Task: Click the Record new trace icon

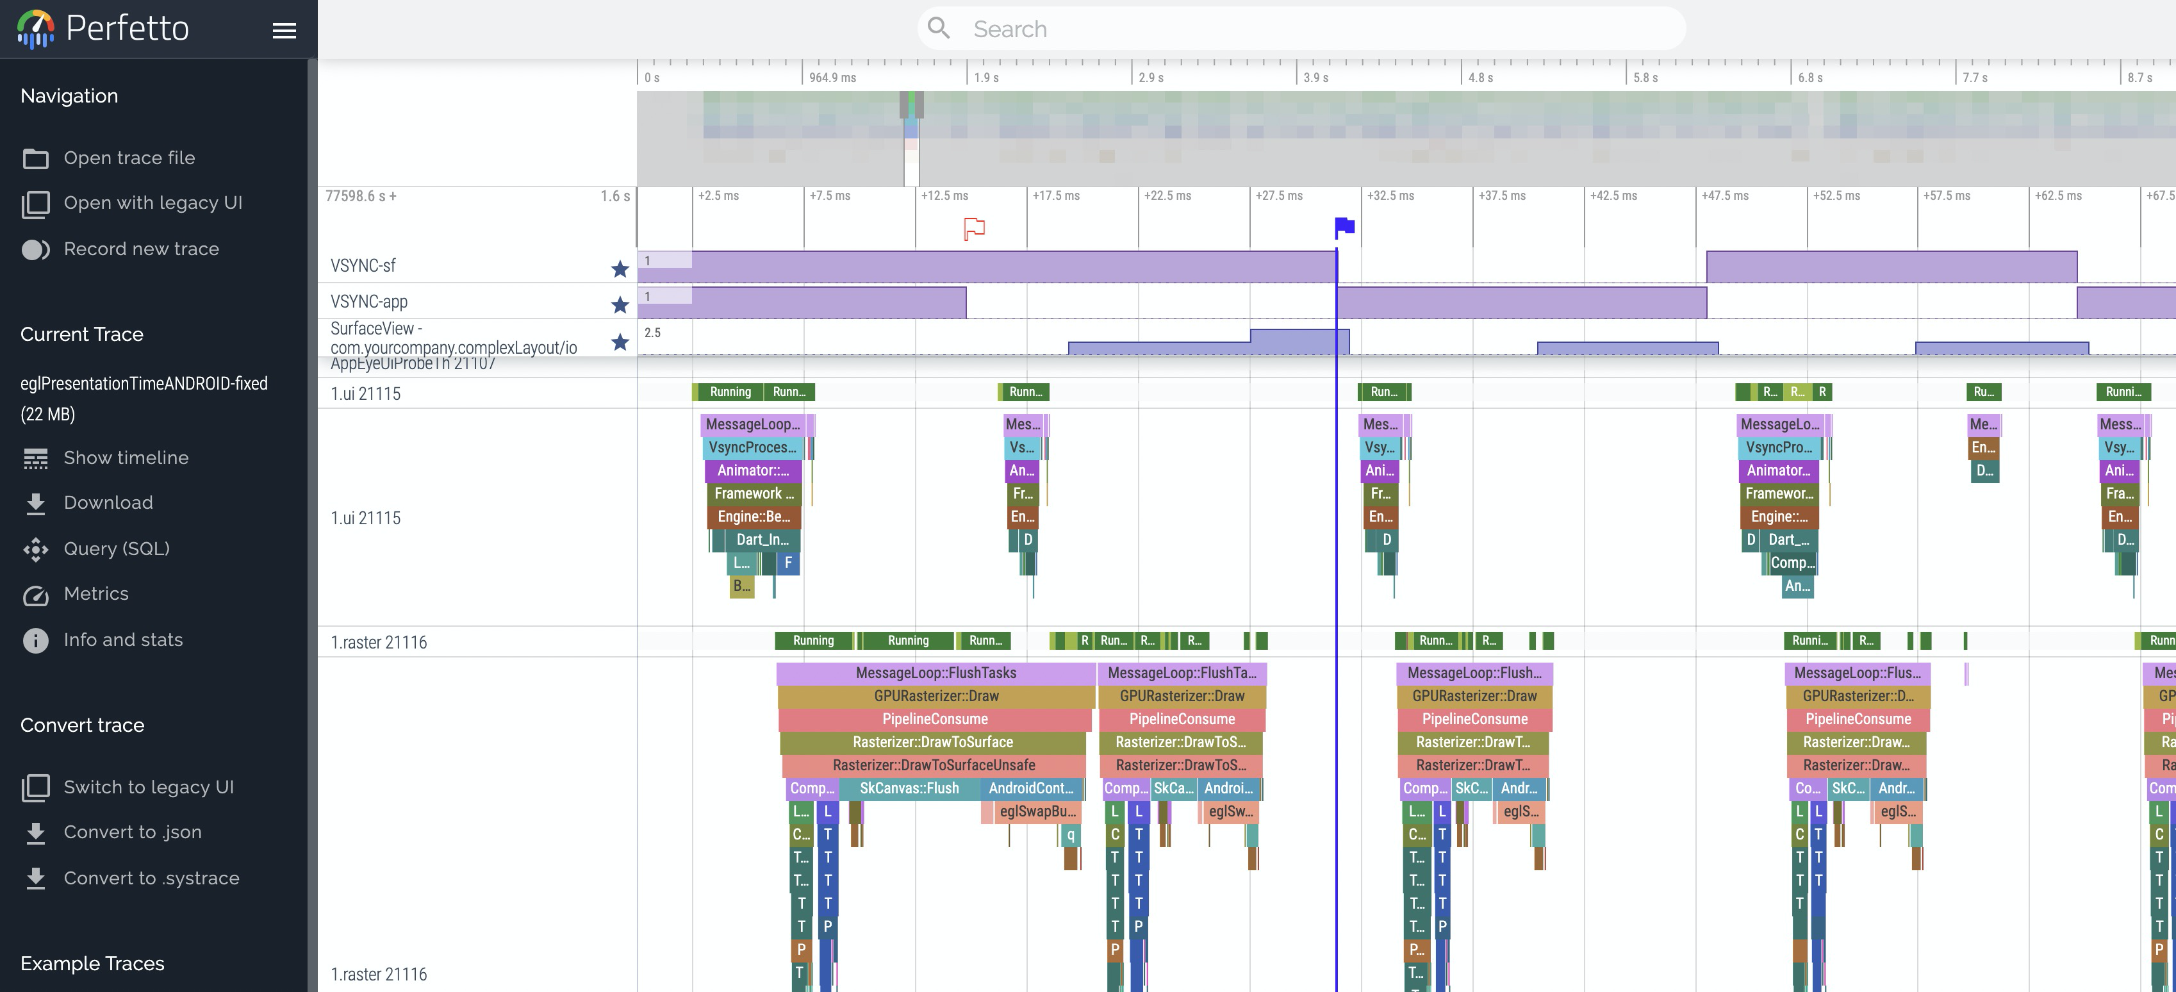Action: click(x=35, y=249)
